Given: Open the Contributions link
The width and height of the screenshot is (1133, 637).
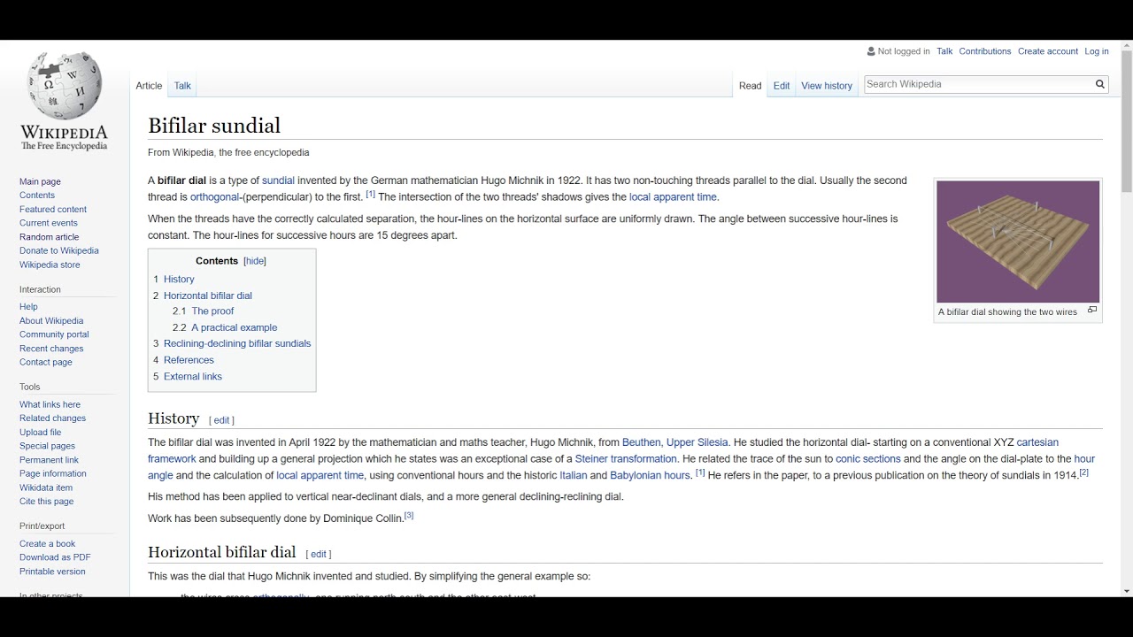Looking at the screenshot, I should pos(985,51).
